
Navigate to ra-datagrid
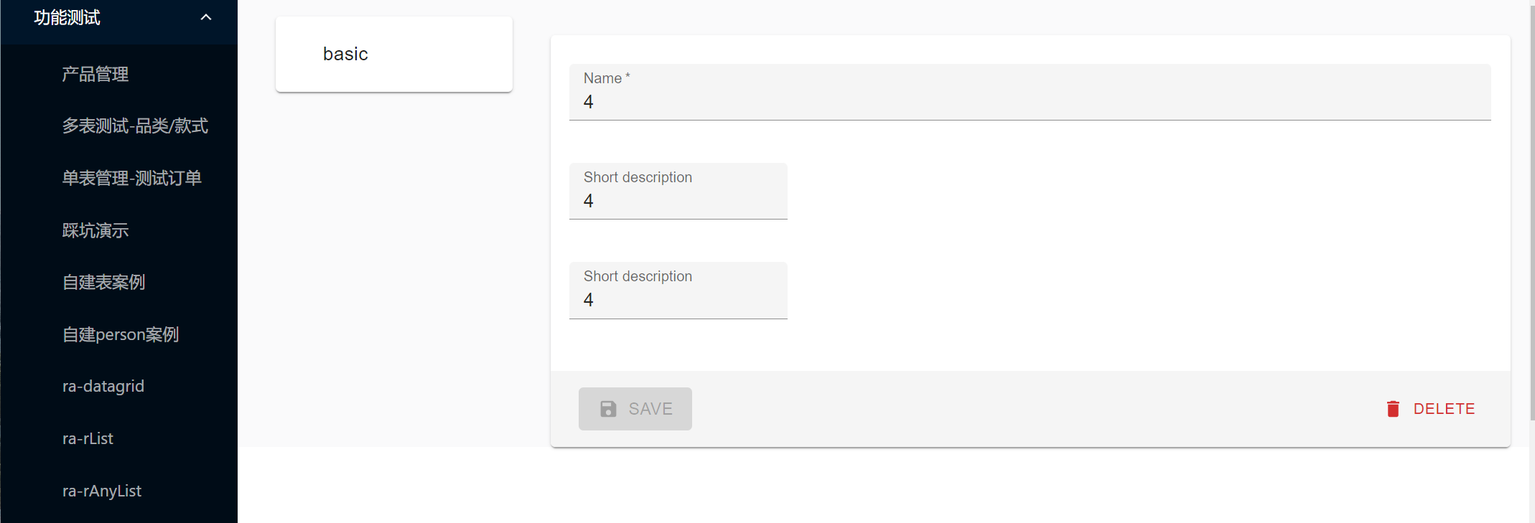point(103,385)
